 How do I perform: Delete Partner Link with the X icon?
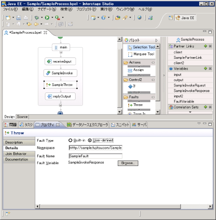click(x=210, y=46)
